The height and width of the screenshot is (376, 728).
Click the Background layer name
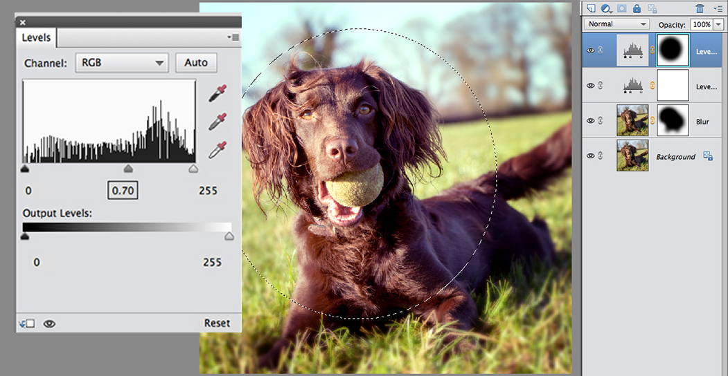(x=675, y=157)
